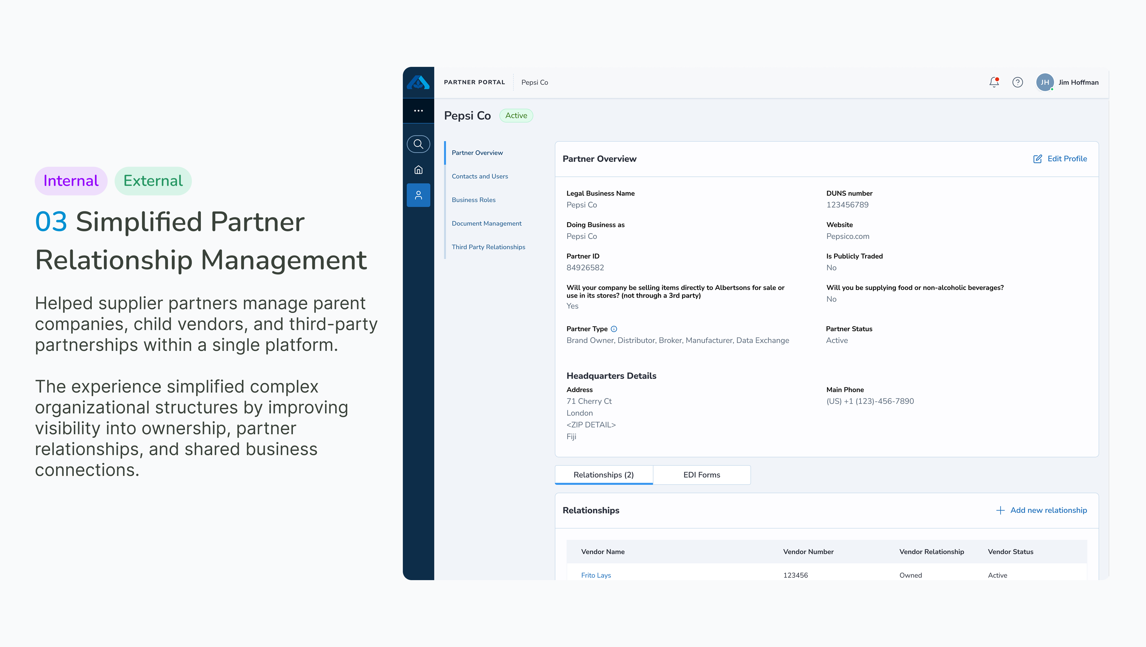1146x647 pixels.
Task: Open Third Party Relationships section
Action: tap(488, 247)
